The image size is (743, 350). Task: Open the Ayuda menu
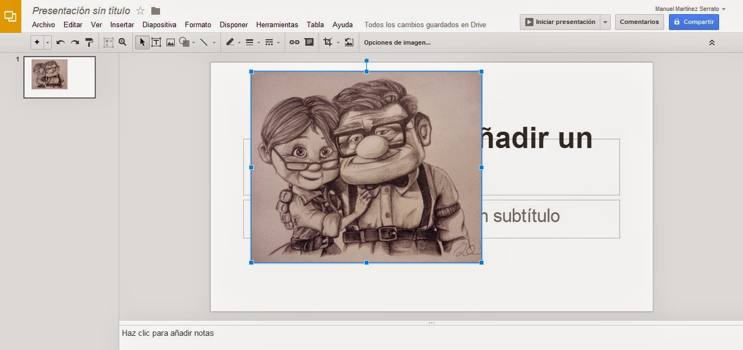pos(342,24)
